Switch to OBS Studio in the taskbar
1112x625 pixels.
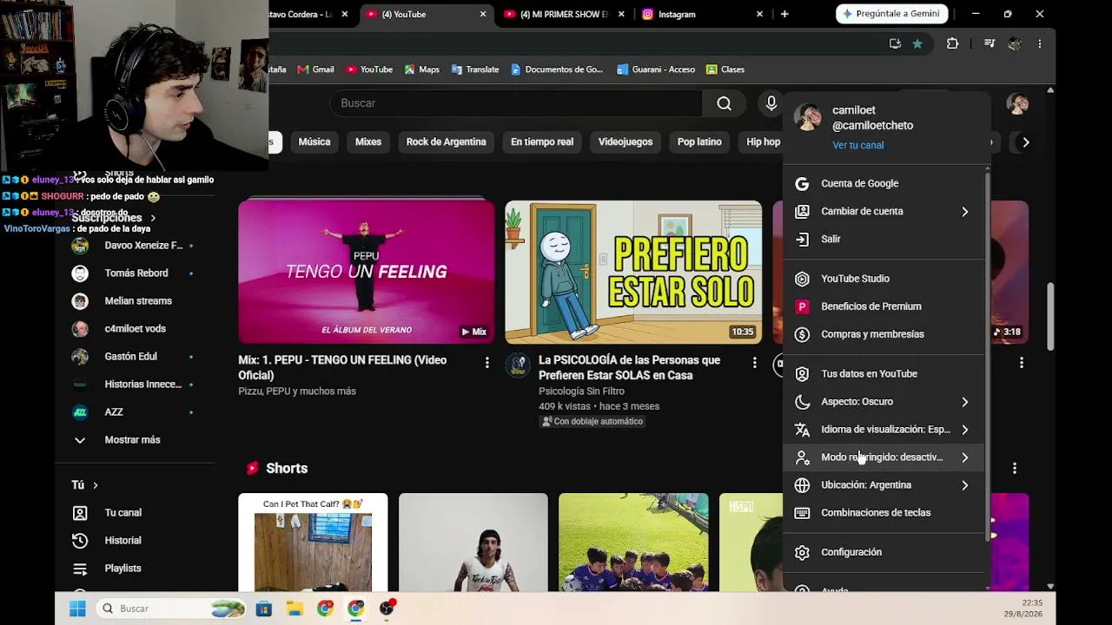[x=387, y=609]
